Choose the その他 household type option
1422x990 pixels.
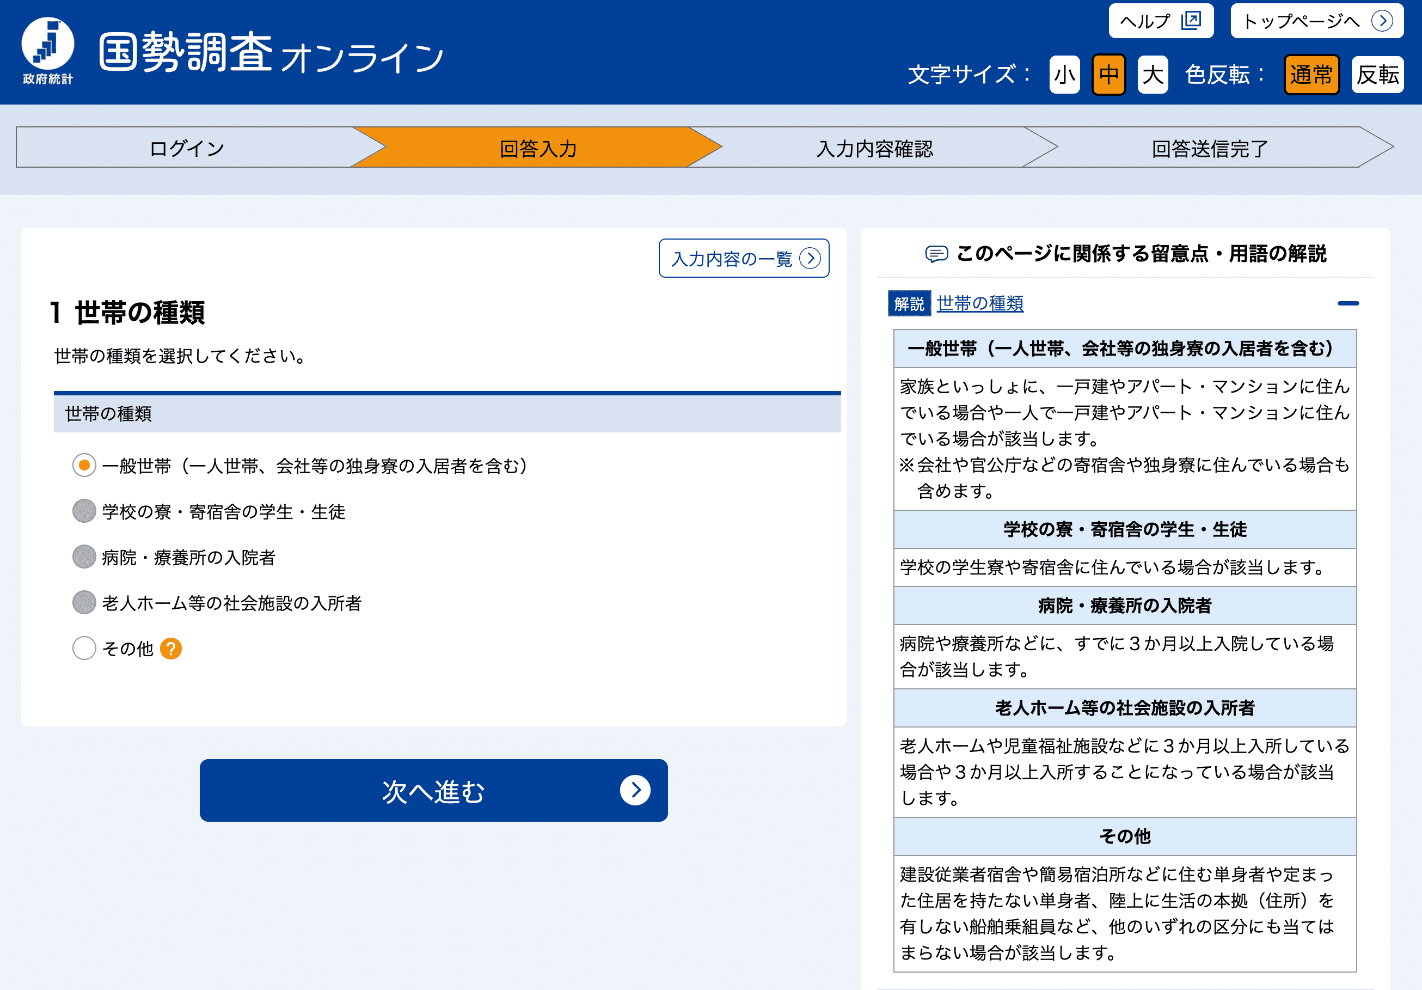pyautogui.click(x=84, y=648)
